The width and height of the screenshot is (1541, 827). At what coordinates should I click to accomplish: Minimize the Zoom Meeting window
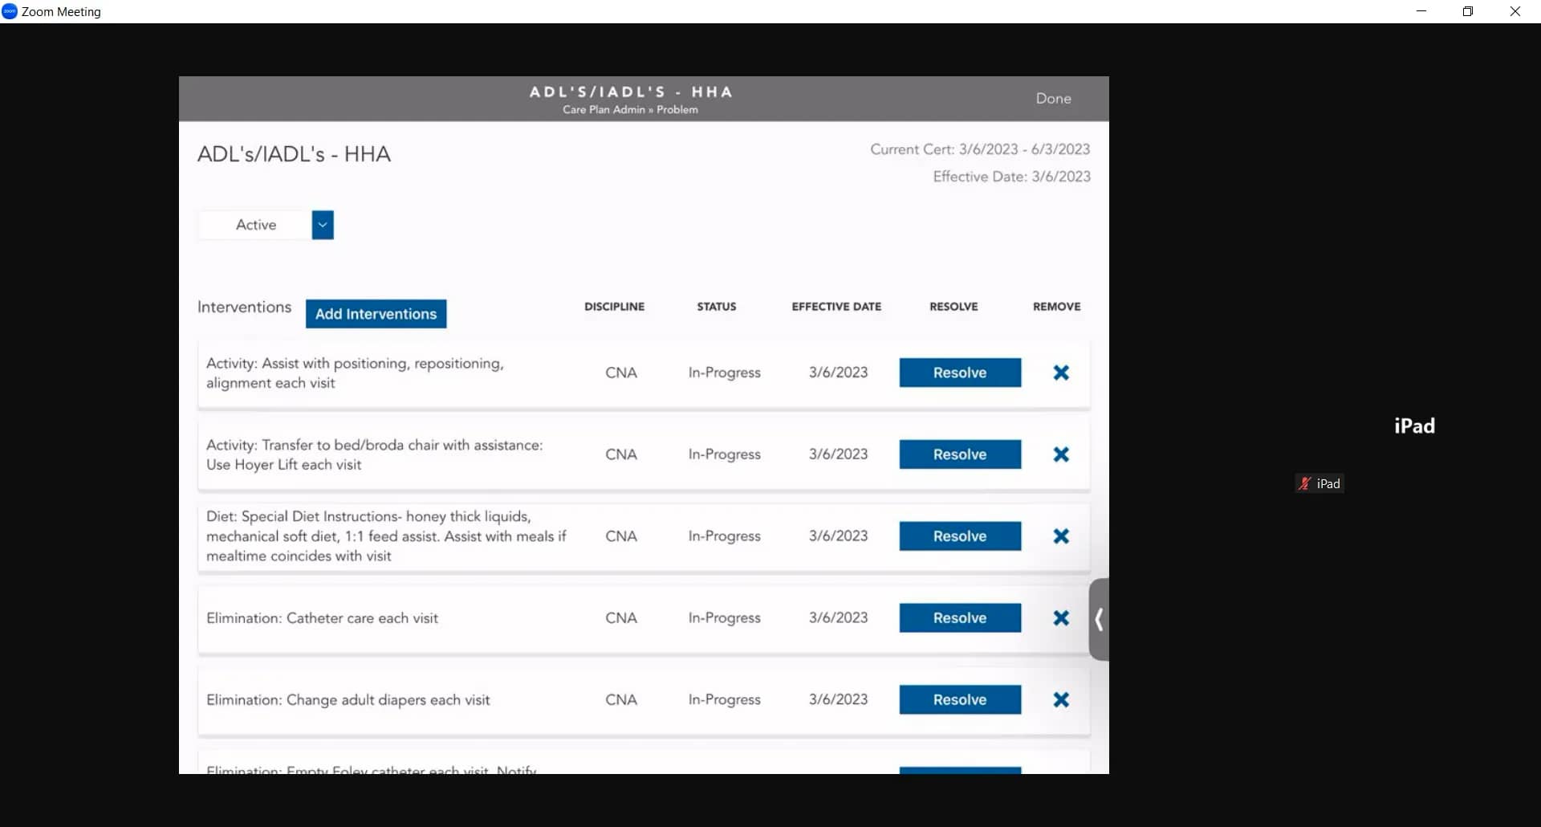pos(1421,11)
